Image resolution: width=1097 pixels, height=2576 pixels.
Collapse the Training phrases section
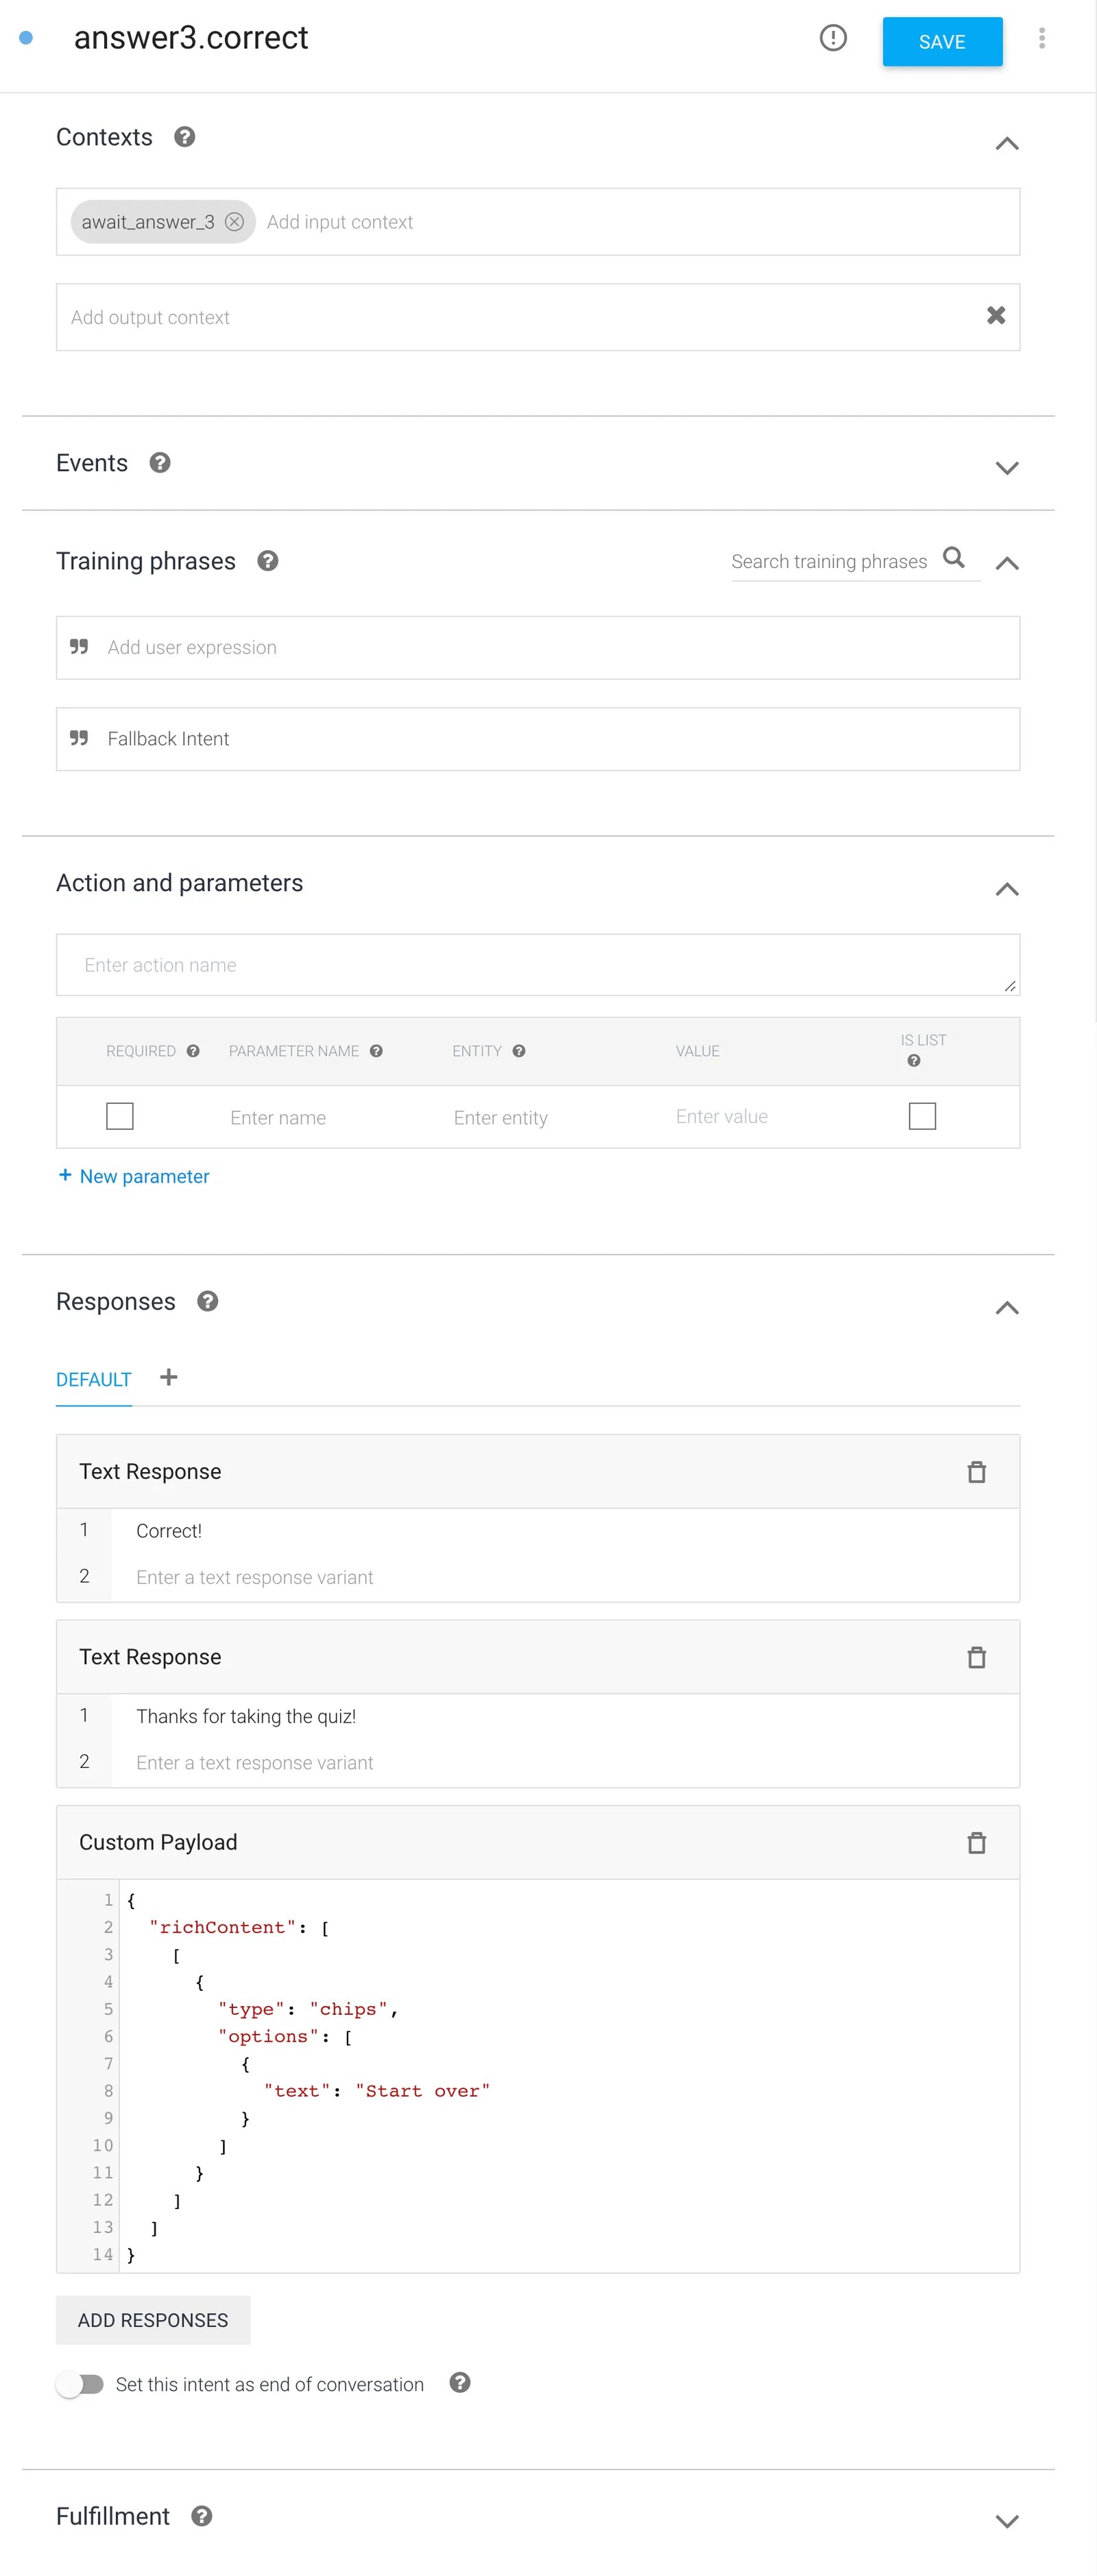1006,563
